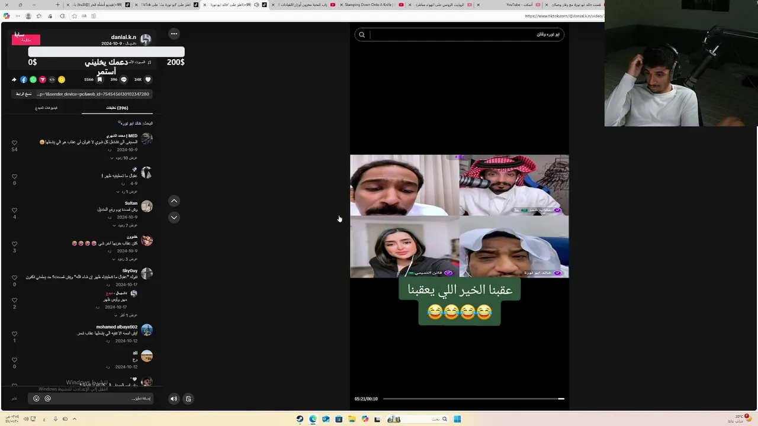This screenshot has height=426, width=758.
Task: Open Microsoft Edge from taskbar
Action: 313,419
